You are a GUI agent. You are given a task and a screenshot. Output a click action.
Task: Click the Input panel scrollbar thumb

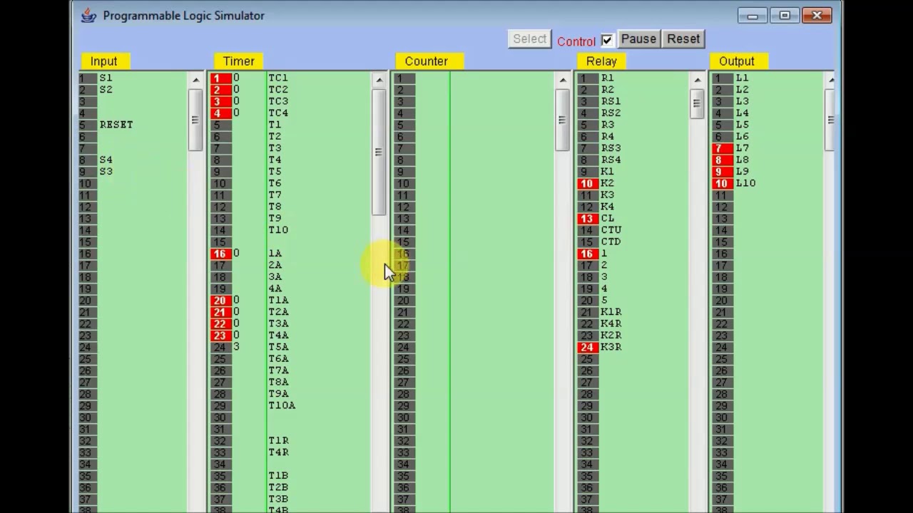tap(195, 120)
